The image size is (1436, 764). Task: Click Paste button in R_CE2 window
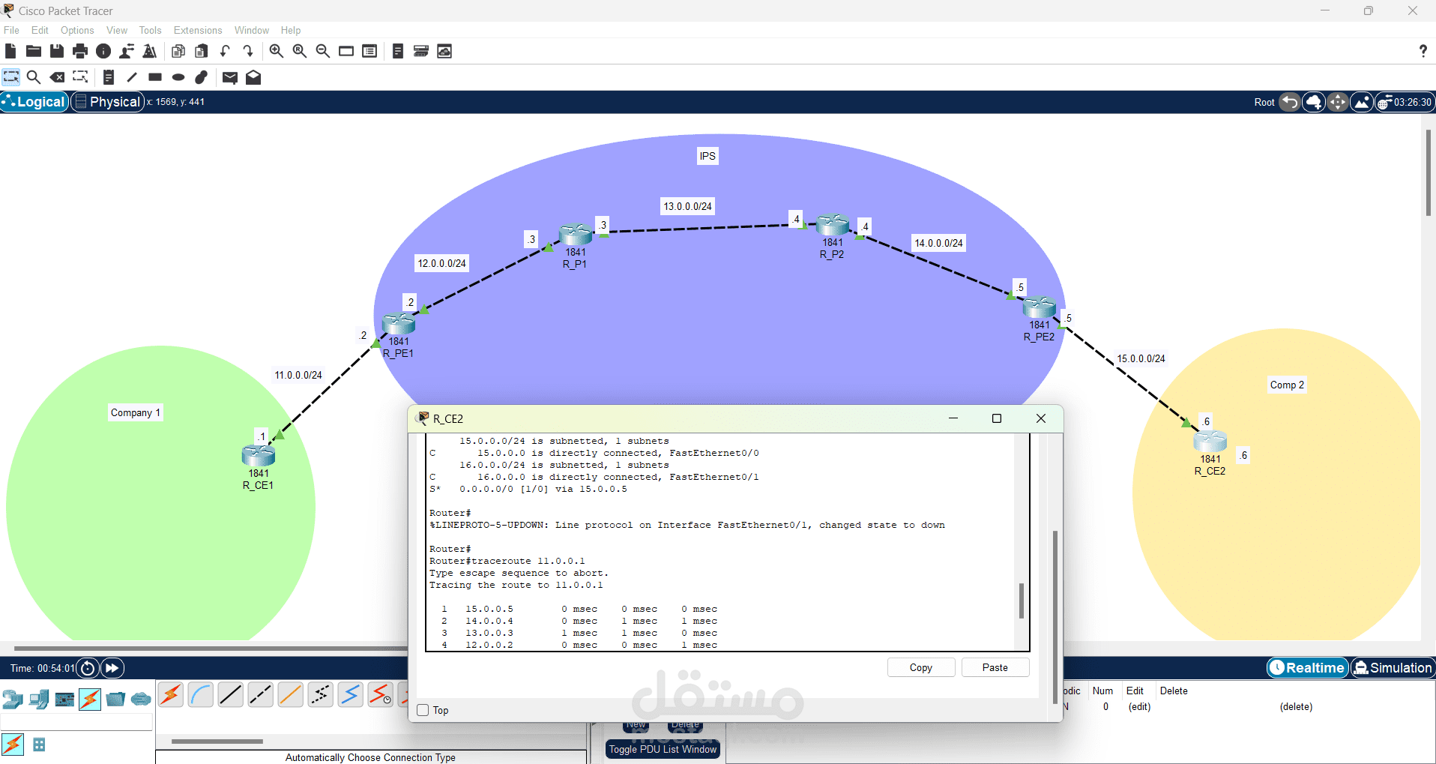point(995,667)
